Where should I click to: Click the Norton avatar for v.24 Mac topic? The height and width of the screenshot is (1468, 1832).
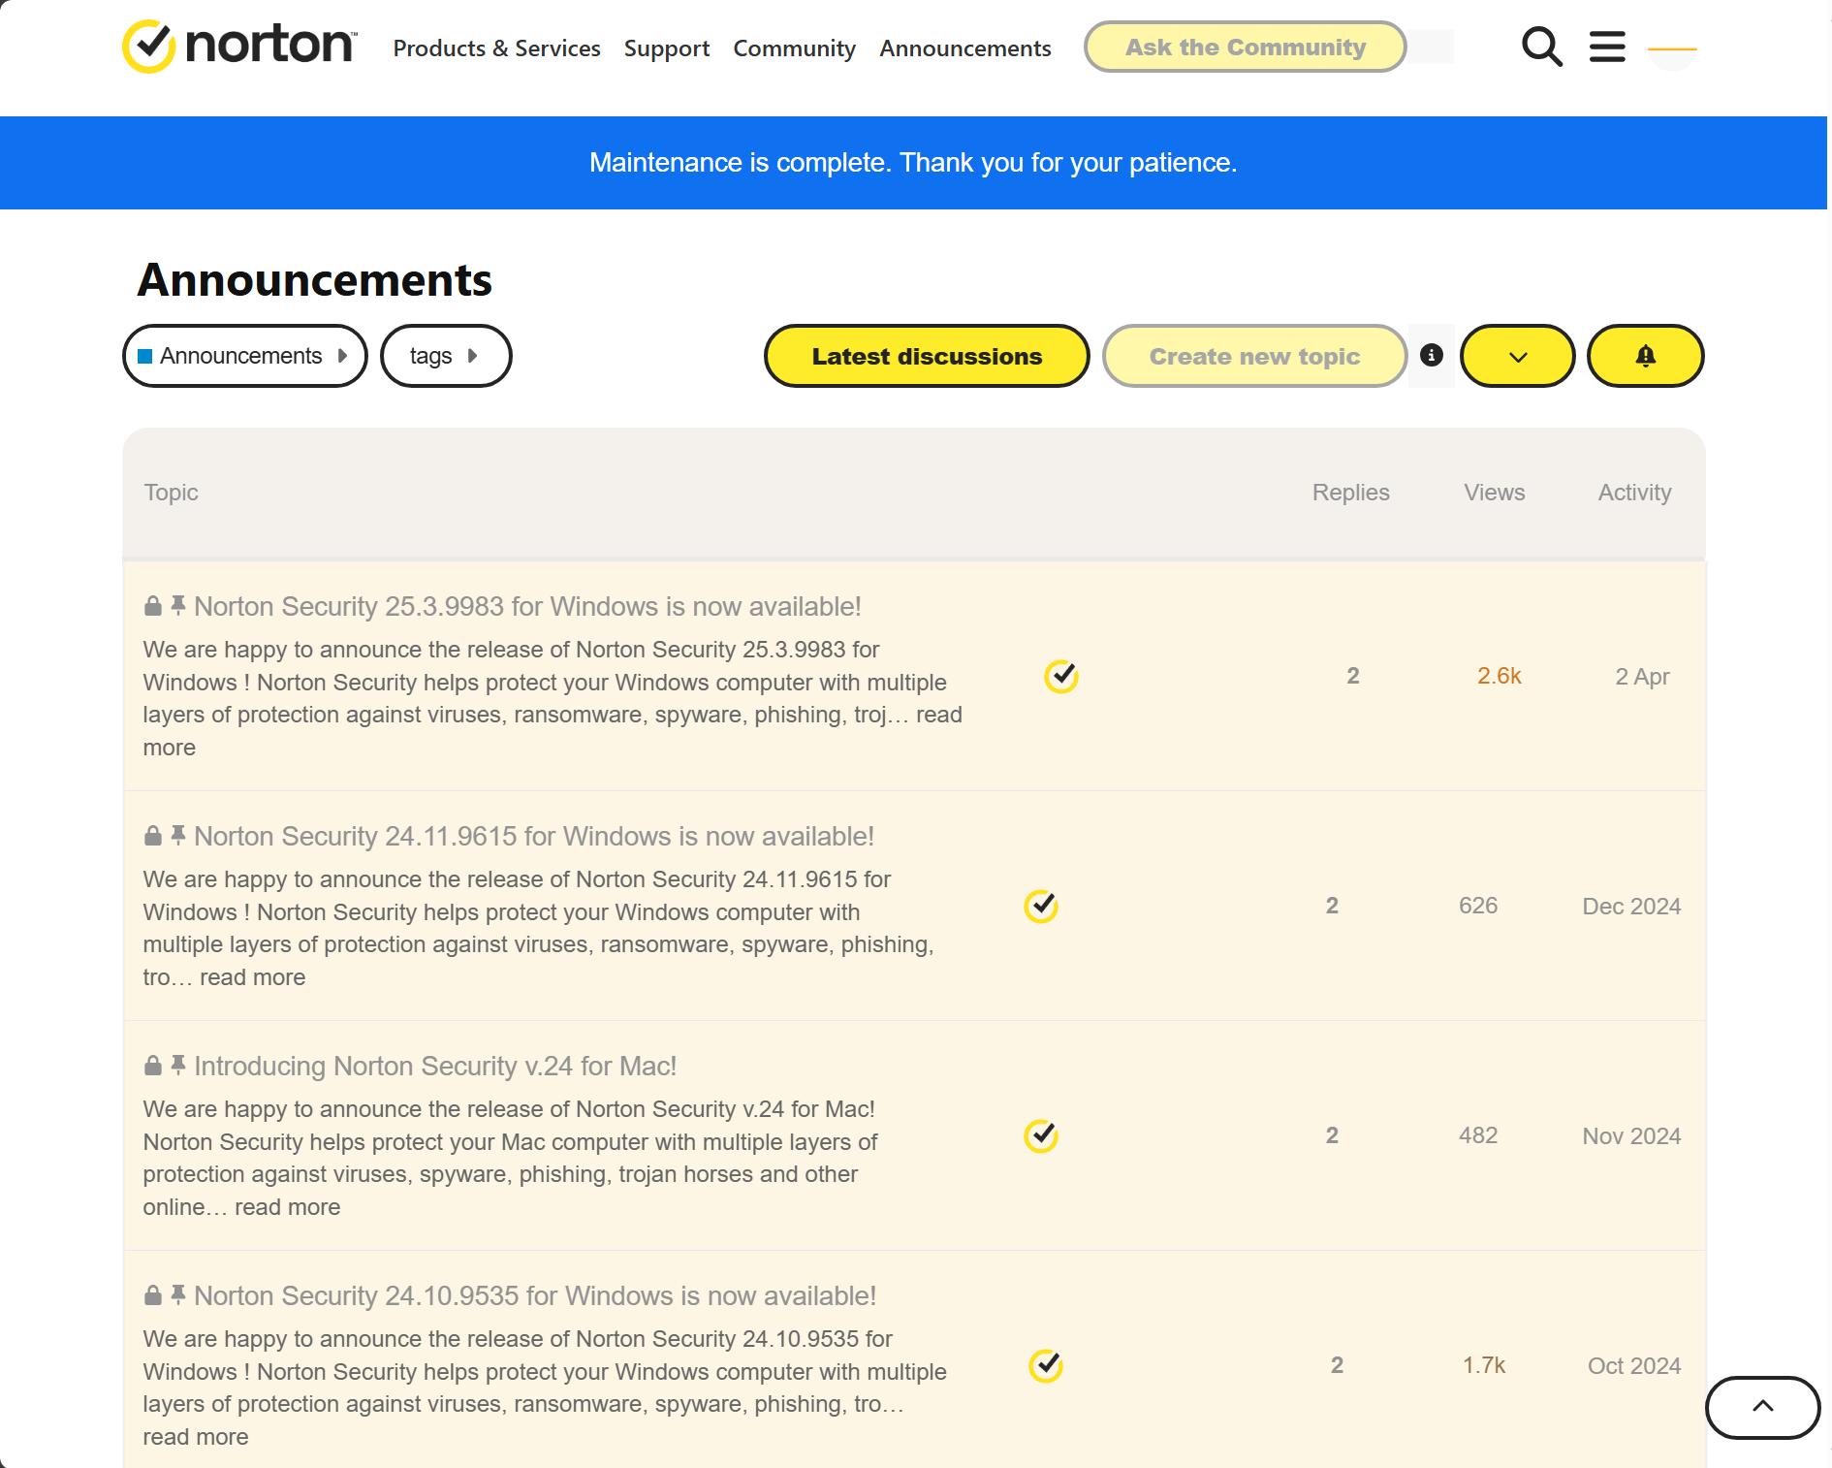pyautogui.click(x=1041, y=1135)
